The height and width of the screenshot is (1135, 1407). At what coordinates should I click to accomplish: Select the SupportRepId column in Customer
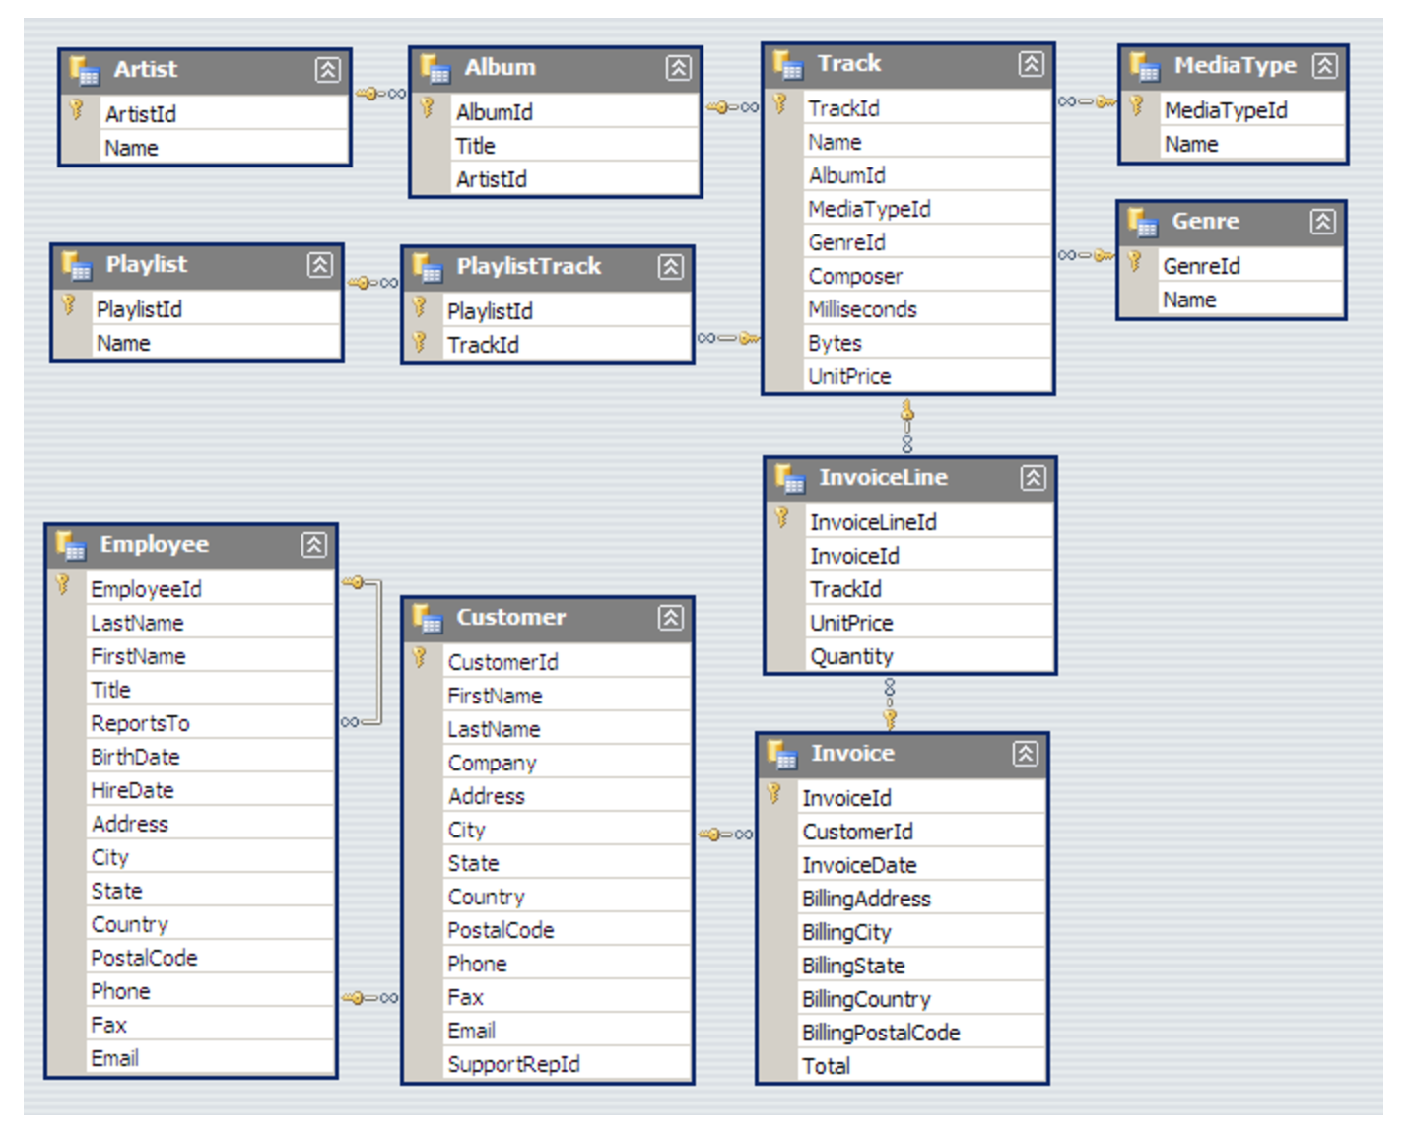coord(568,1064)
